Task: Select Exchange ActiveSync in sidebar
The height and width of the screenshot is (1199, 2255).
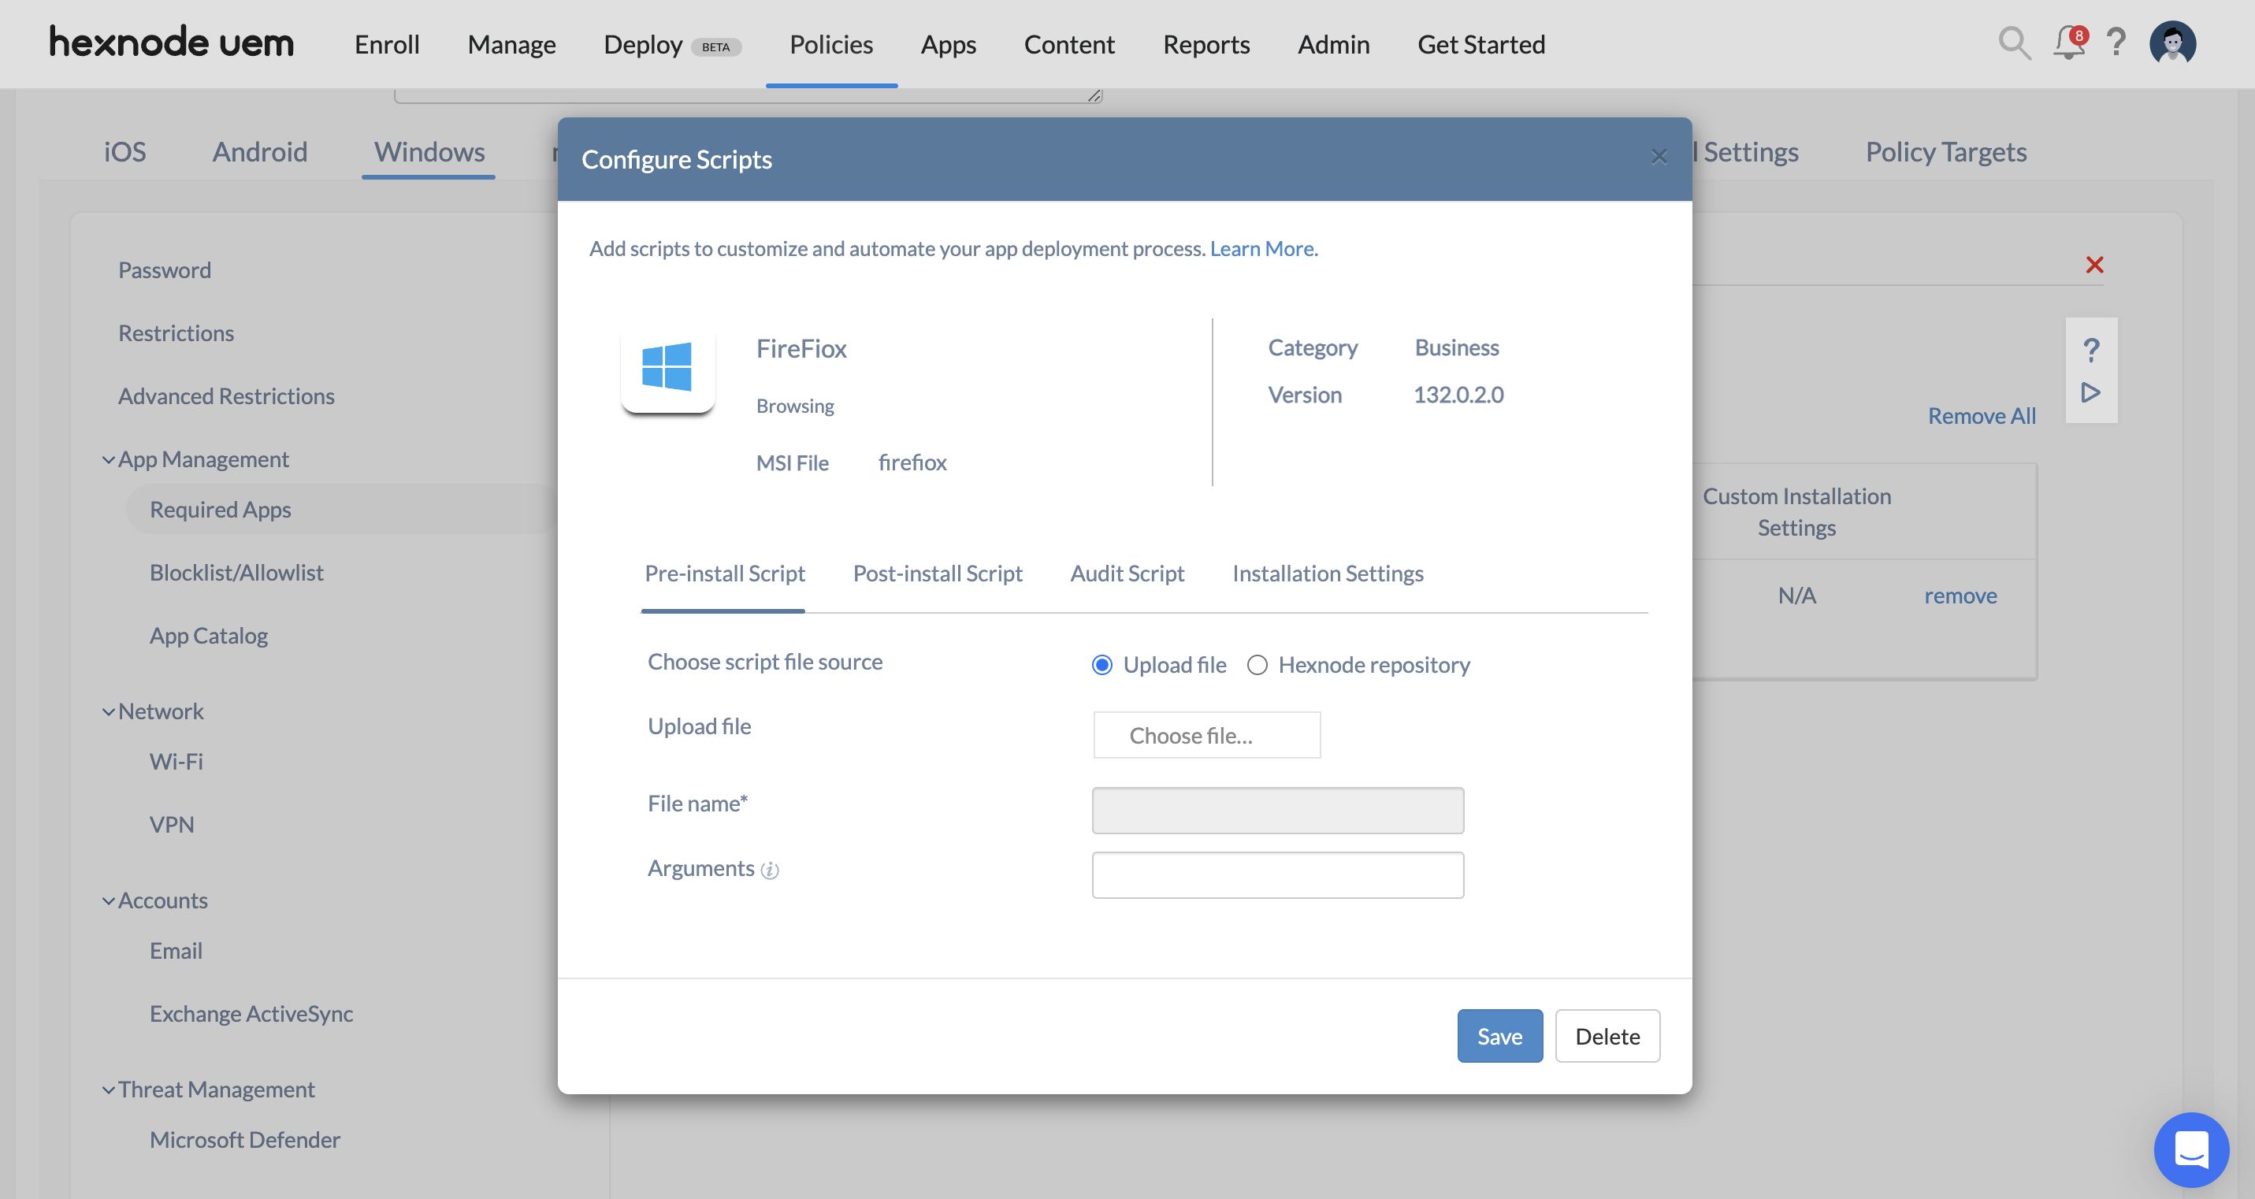Action: pyautogui.click(x=251, y=1013)
